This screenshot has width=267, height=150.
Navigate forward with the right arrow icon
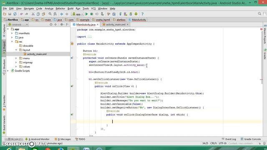67,14
